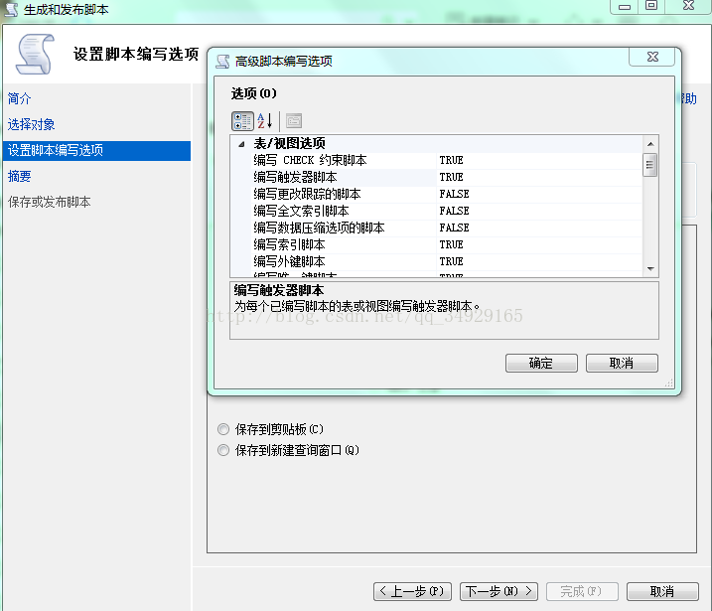712x611 pixels.
Task: Go to the 摘要 wizard page
Action: pos(20,176)
